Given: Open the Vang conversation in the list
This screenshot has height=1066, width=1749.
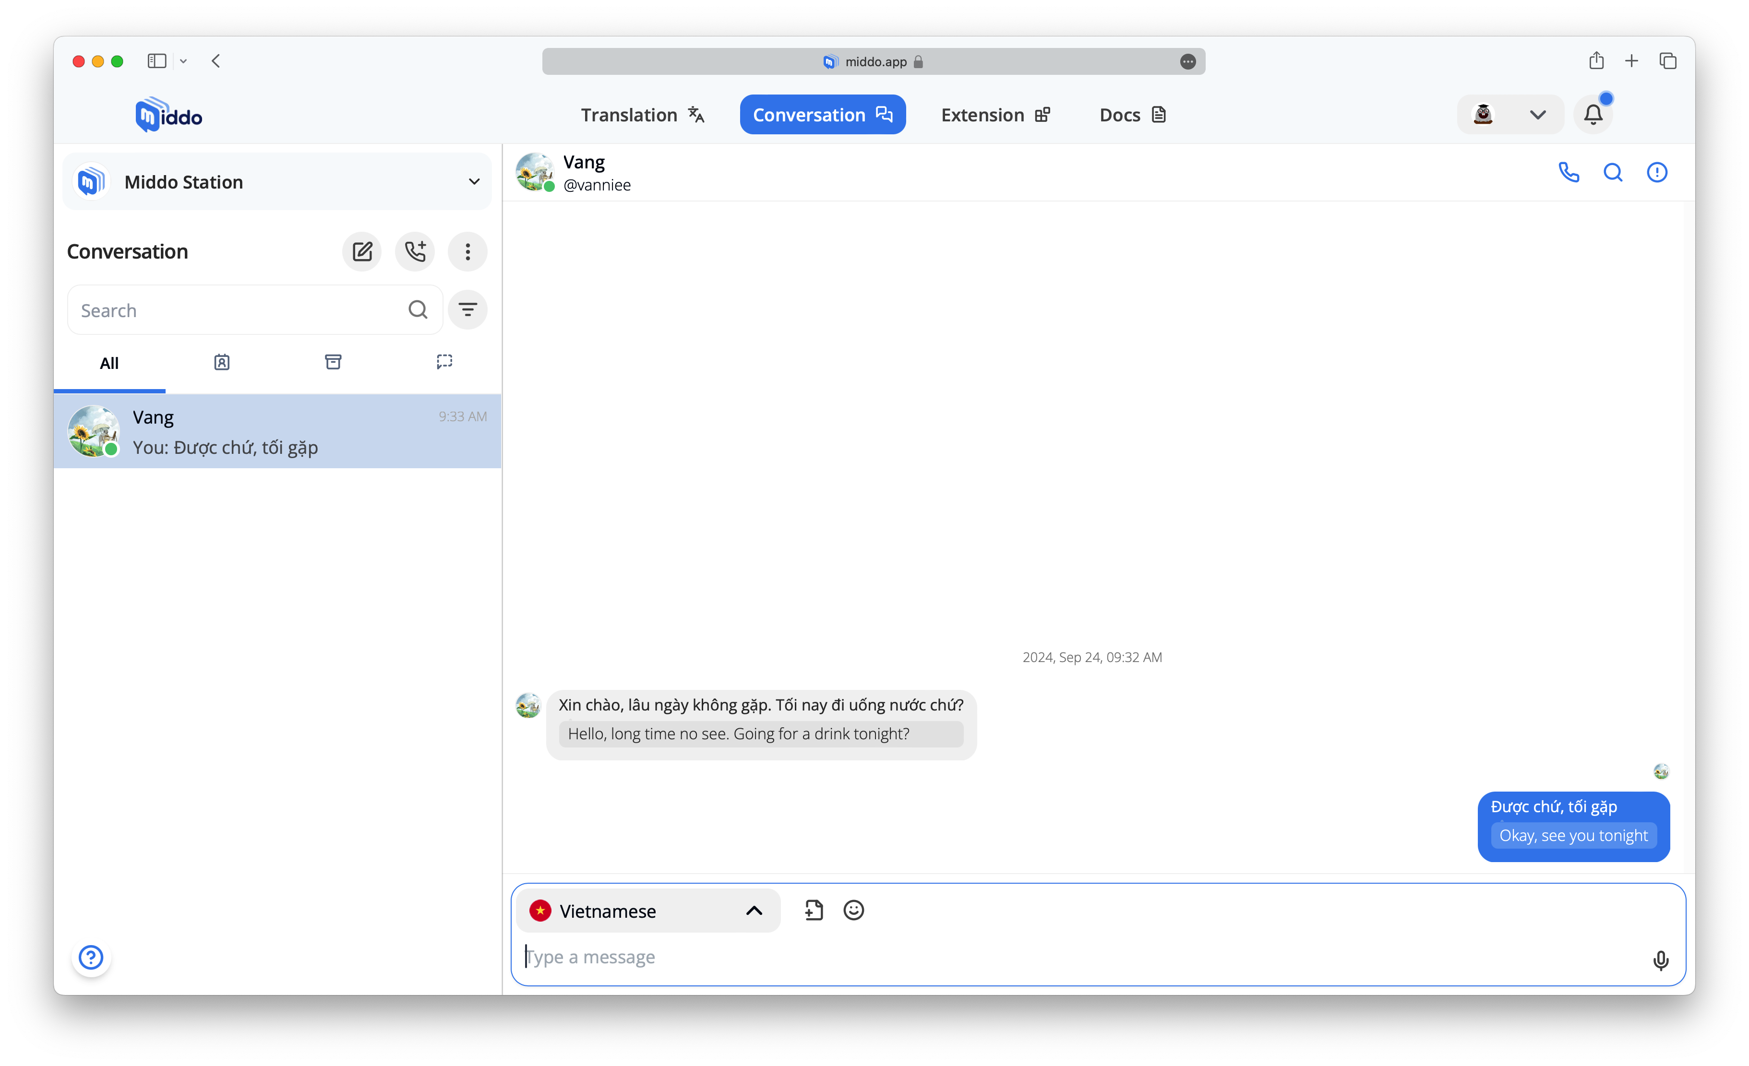Looking at the screenshot, I should tap(277, 431).
